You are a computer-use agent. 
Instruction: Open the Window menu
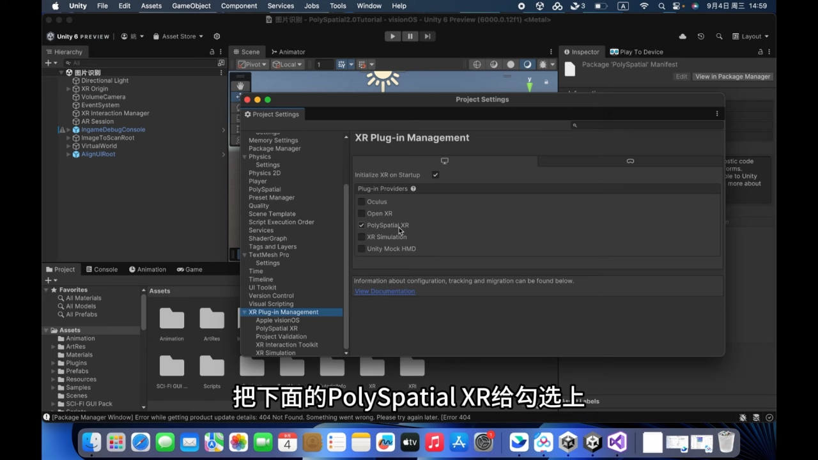[369, 6]
